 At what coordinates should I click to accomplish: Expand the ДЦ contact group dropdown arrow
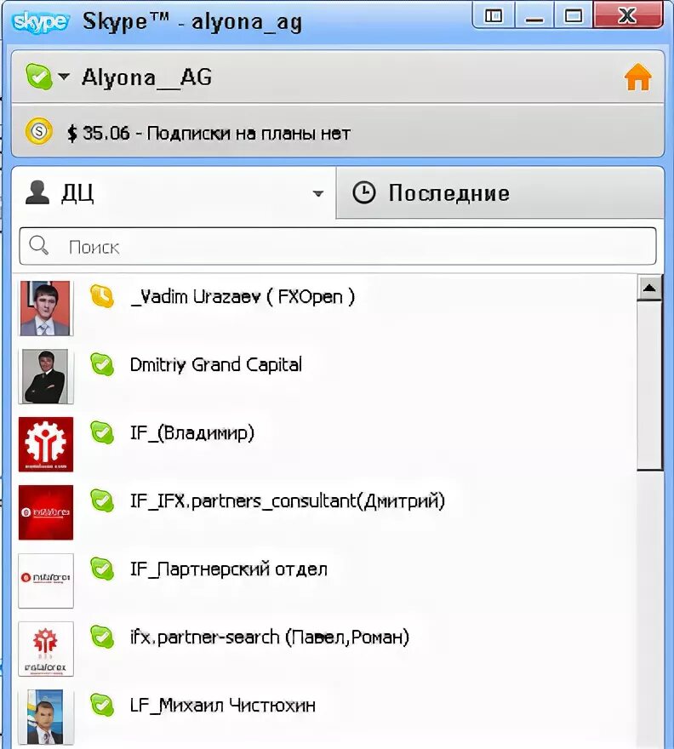click(x=318, y=193)
